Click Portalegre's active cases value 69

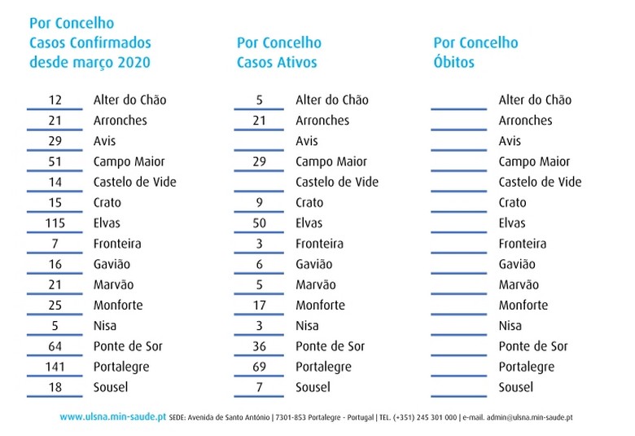coord(260,367)
